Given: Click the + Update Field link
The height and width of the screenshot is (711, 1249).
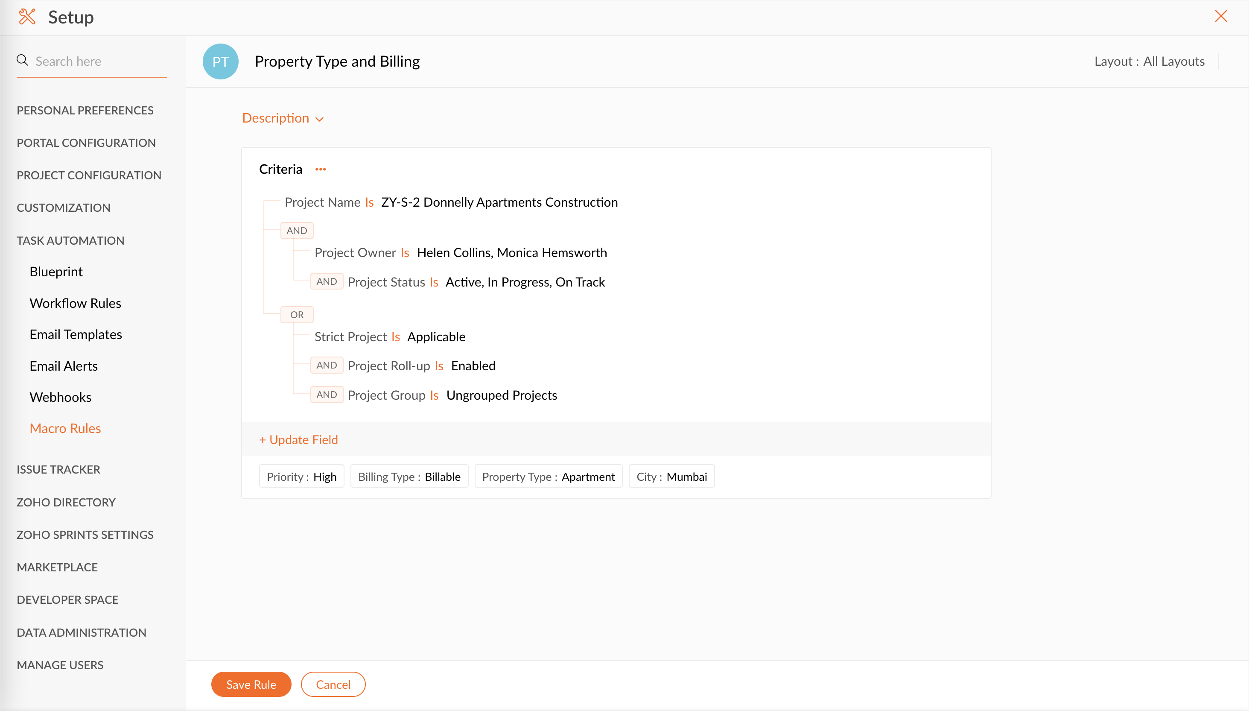Looking at the screenshot, I should click(x=298, y=439).
